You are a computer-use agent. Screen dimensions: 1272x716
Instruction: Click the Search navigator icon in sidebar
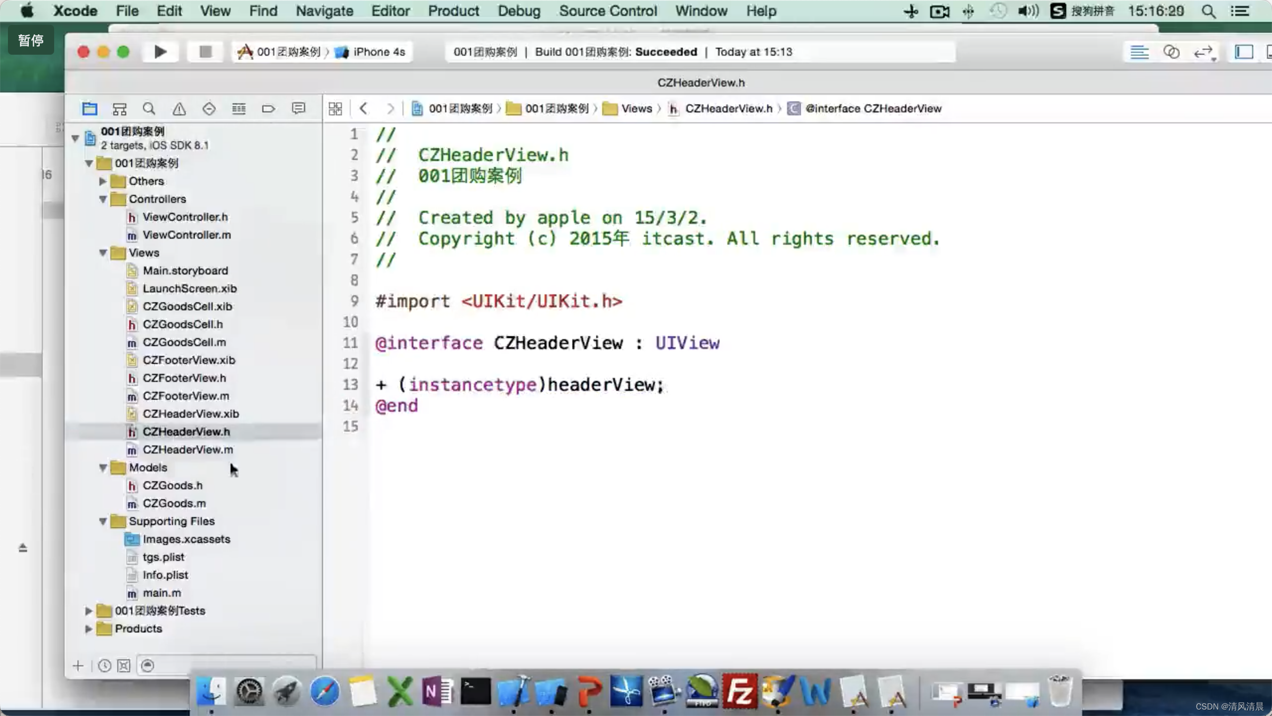pyautogui.click(x=150, y=108)
